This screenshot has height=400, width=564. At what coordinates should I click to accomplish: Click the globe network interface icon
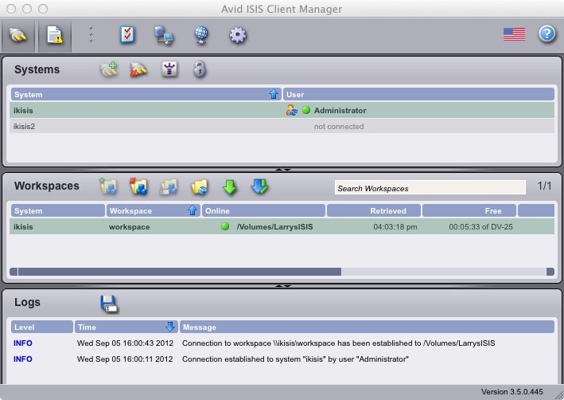point(201,35)
